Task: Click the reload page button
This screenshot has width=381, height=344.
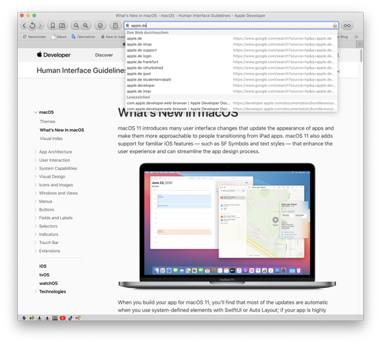Action: tap(33, 25)
